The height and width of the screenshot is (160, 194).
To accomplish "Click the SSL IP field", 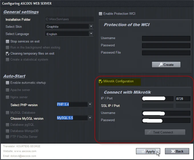I will (x=158, y=106).
